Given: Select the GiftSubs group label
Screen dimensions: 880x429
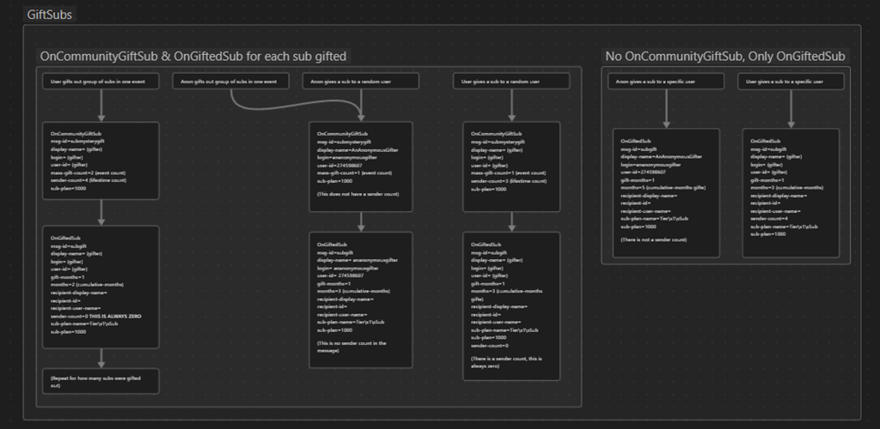Looking at the screenshot, I should [49, 15].
